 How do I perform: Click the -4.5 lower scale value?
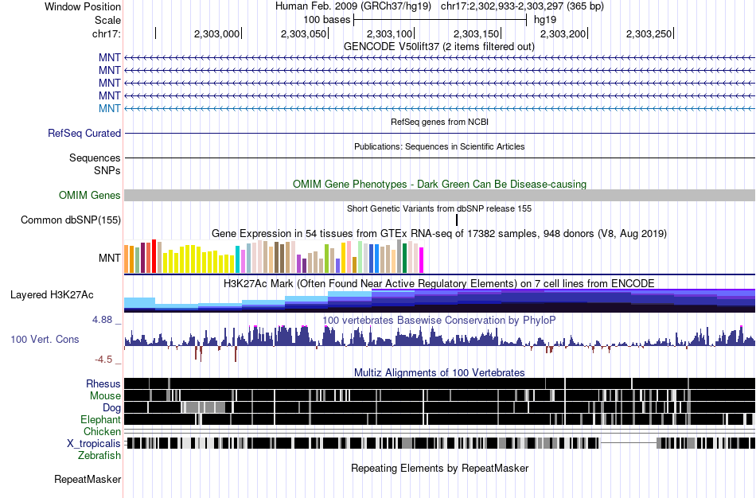click(x=103, y=360)
